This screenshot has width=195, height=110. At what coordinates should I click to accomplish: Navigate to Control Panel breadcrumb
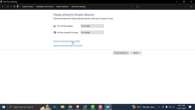[27, 7]
